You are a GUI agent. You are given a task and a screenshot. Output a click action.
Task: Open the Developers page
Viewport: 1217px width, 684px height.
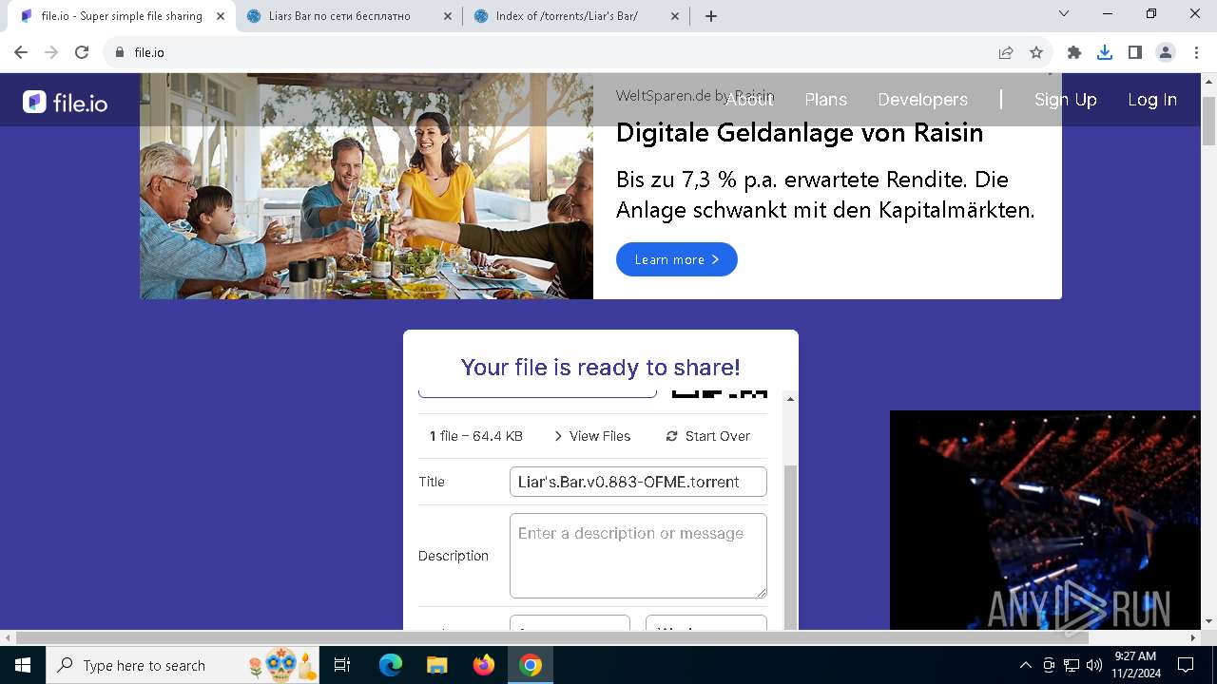(922, 100)
